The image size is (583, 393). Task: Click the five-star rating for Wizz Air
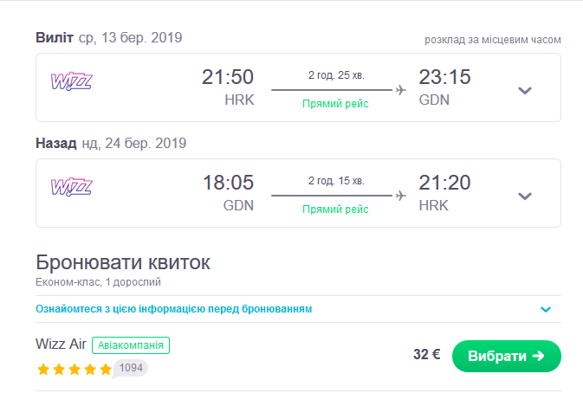click(74, 370)
